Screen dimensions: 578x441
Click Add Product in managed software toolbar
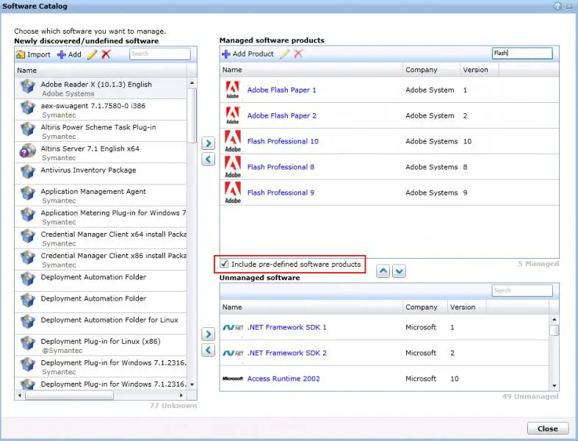point(248,54)
